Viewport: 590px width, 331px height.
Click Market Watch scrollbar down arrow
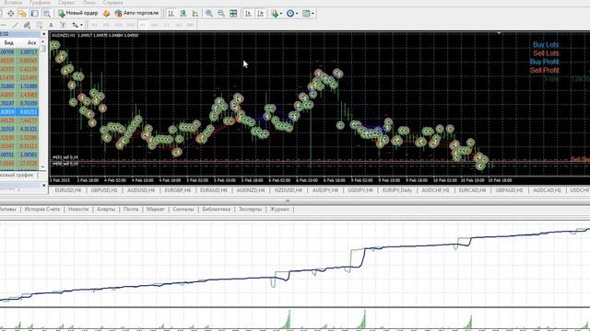pyautogui.click(x=43, y=166)
